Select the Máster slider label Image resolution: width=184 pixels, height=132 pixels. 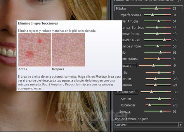[x=121, y=9]
